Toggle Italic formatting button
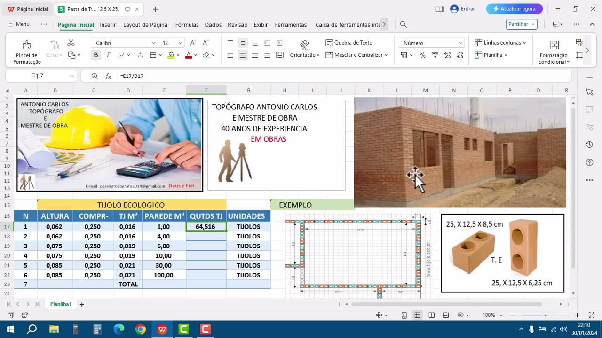 [108, 55]
